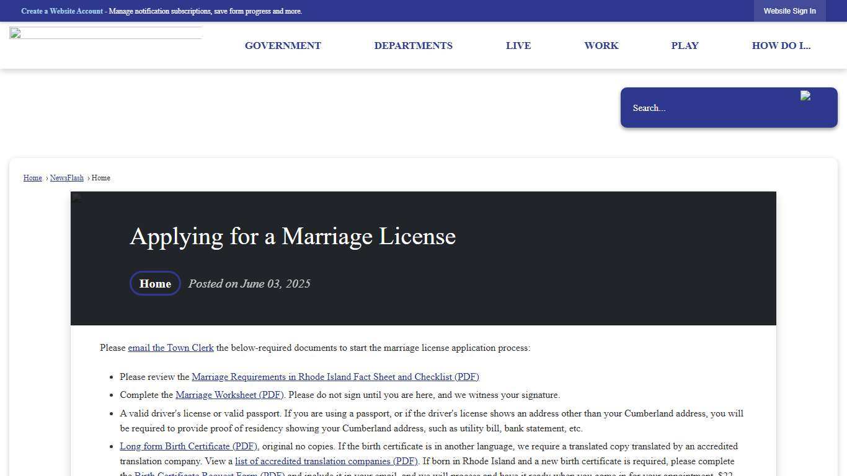The height and width of the screenshot is (476, 847).
Task: Click Website Sign In
Action: (789, 11)
